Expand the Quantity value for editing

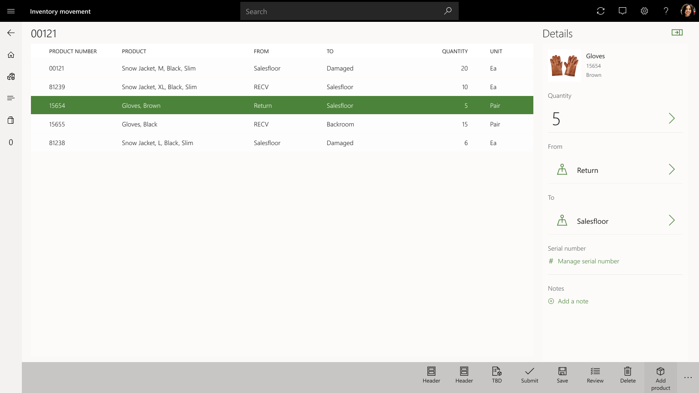pos(672,118)
